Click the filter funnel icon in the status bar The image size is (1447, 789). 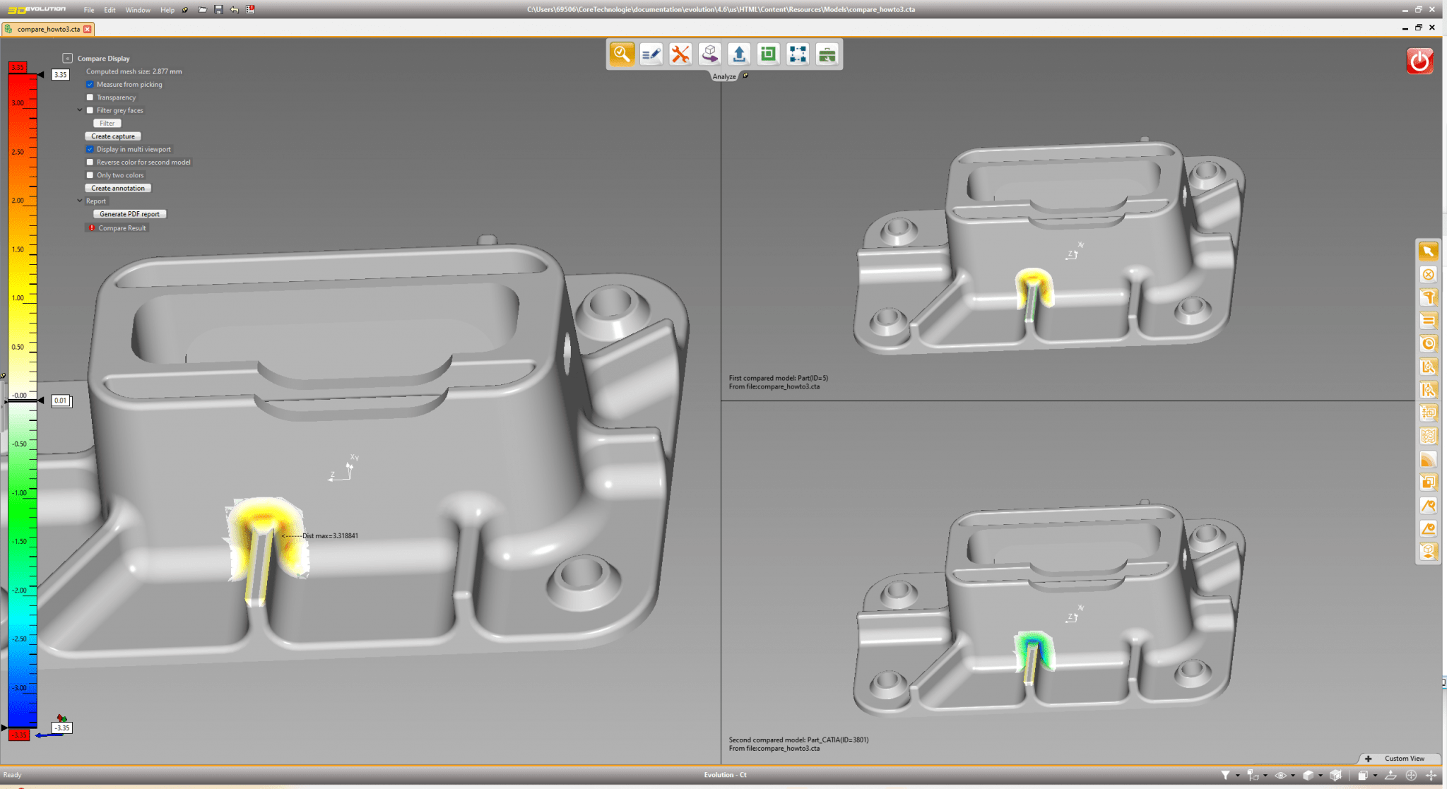[1226, 775]
